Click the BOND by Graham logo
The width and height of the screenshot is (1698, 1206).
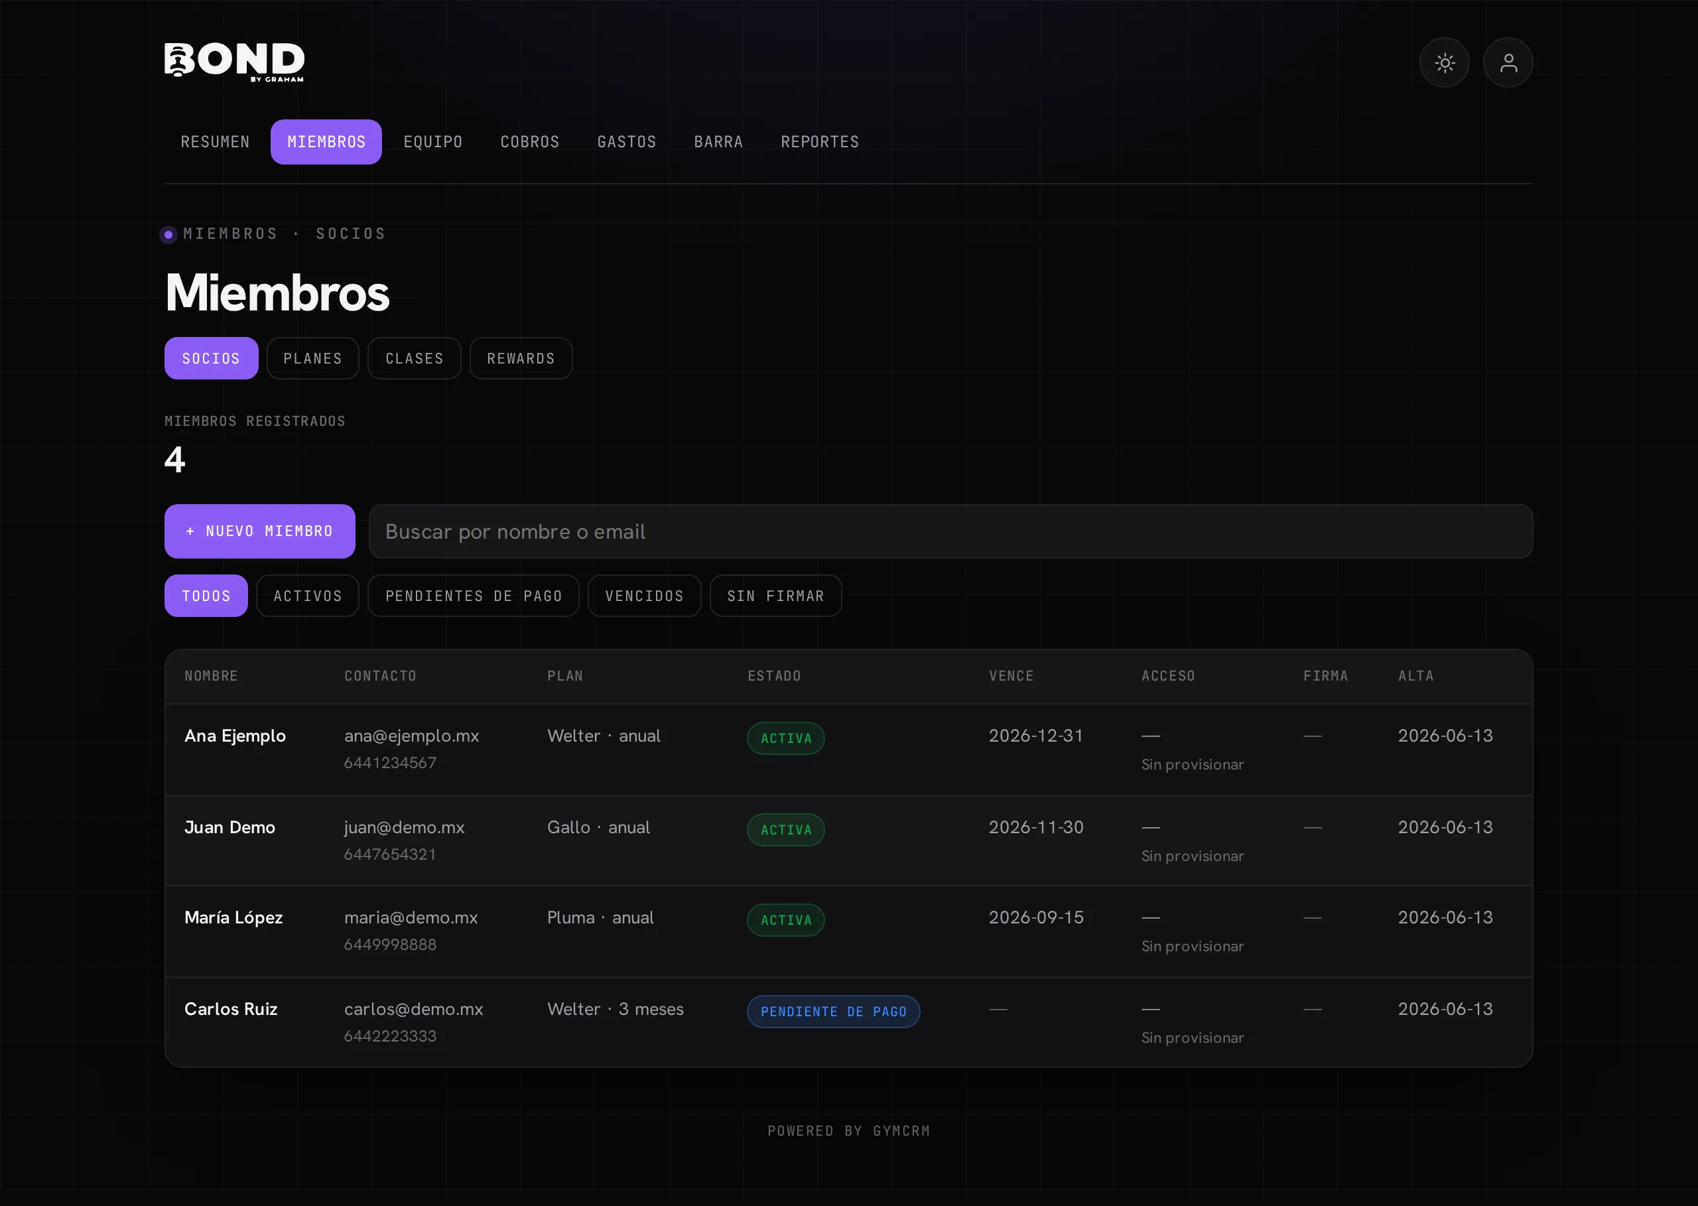pyautogui.click(x=235, y=62)
